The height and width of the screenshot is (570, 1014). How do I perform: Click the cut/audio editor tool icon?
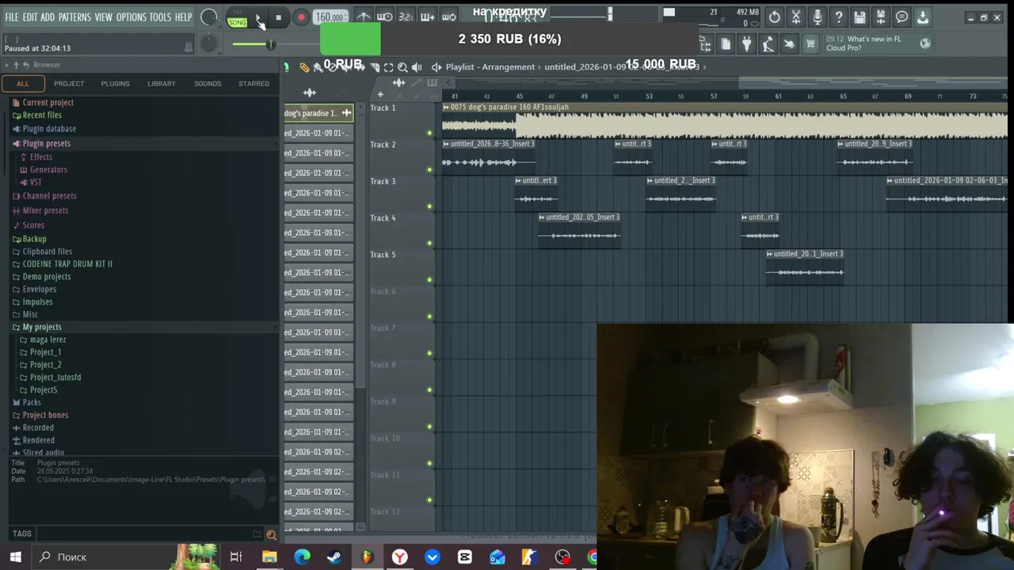tap(796, 17)
